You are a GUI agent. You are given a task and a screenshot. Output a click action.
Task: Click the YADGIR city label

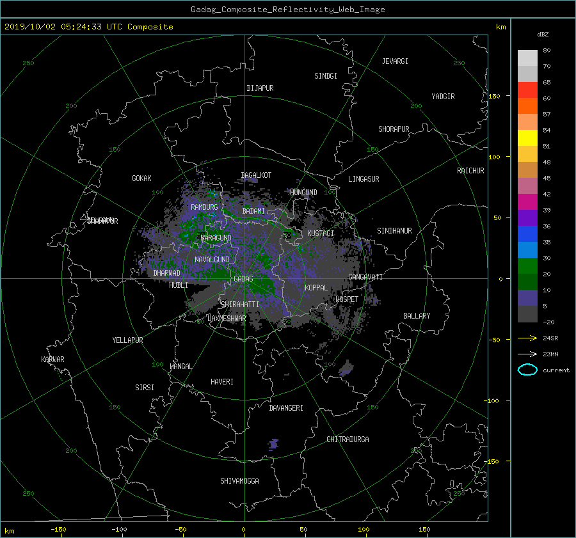443,97
